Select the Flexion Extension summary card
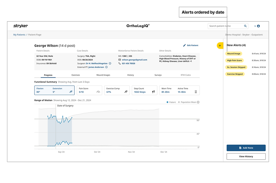This screenshot has width=276, height=183. [x=54, y=90]
